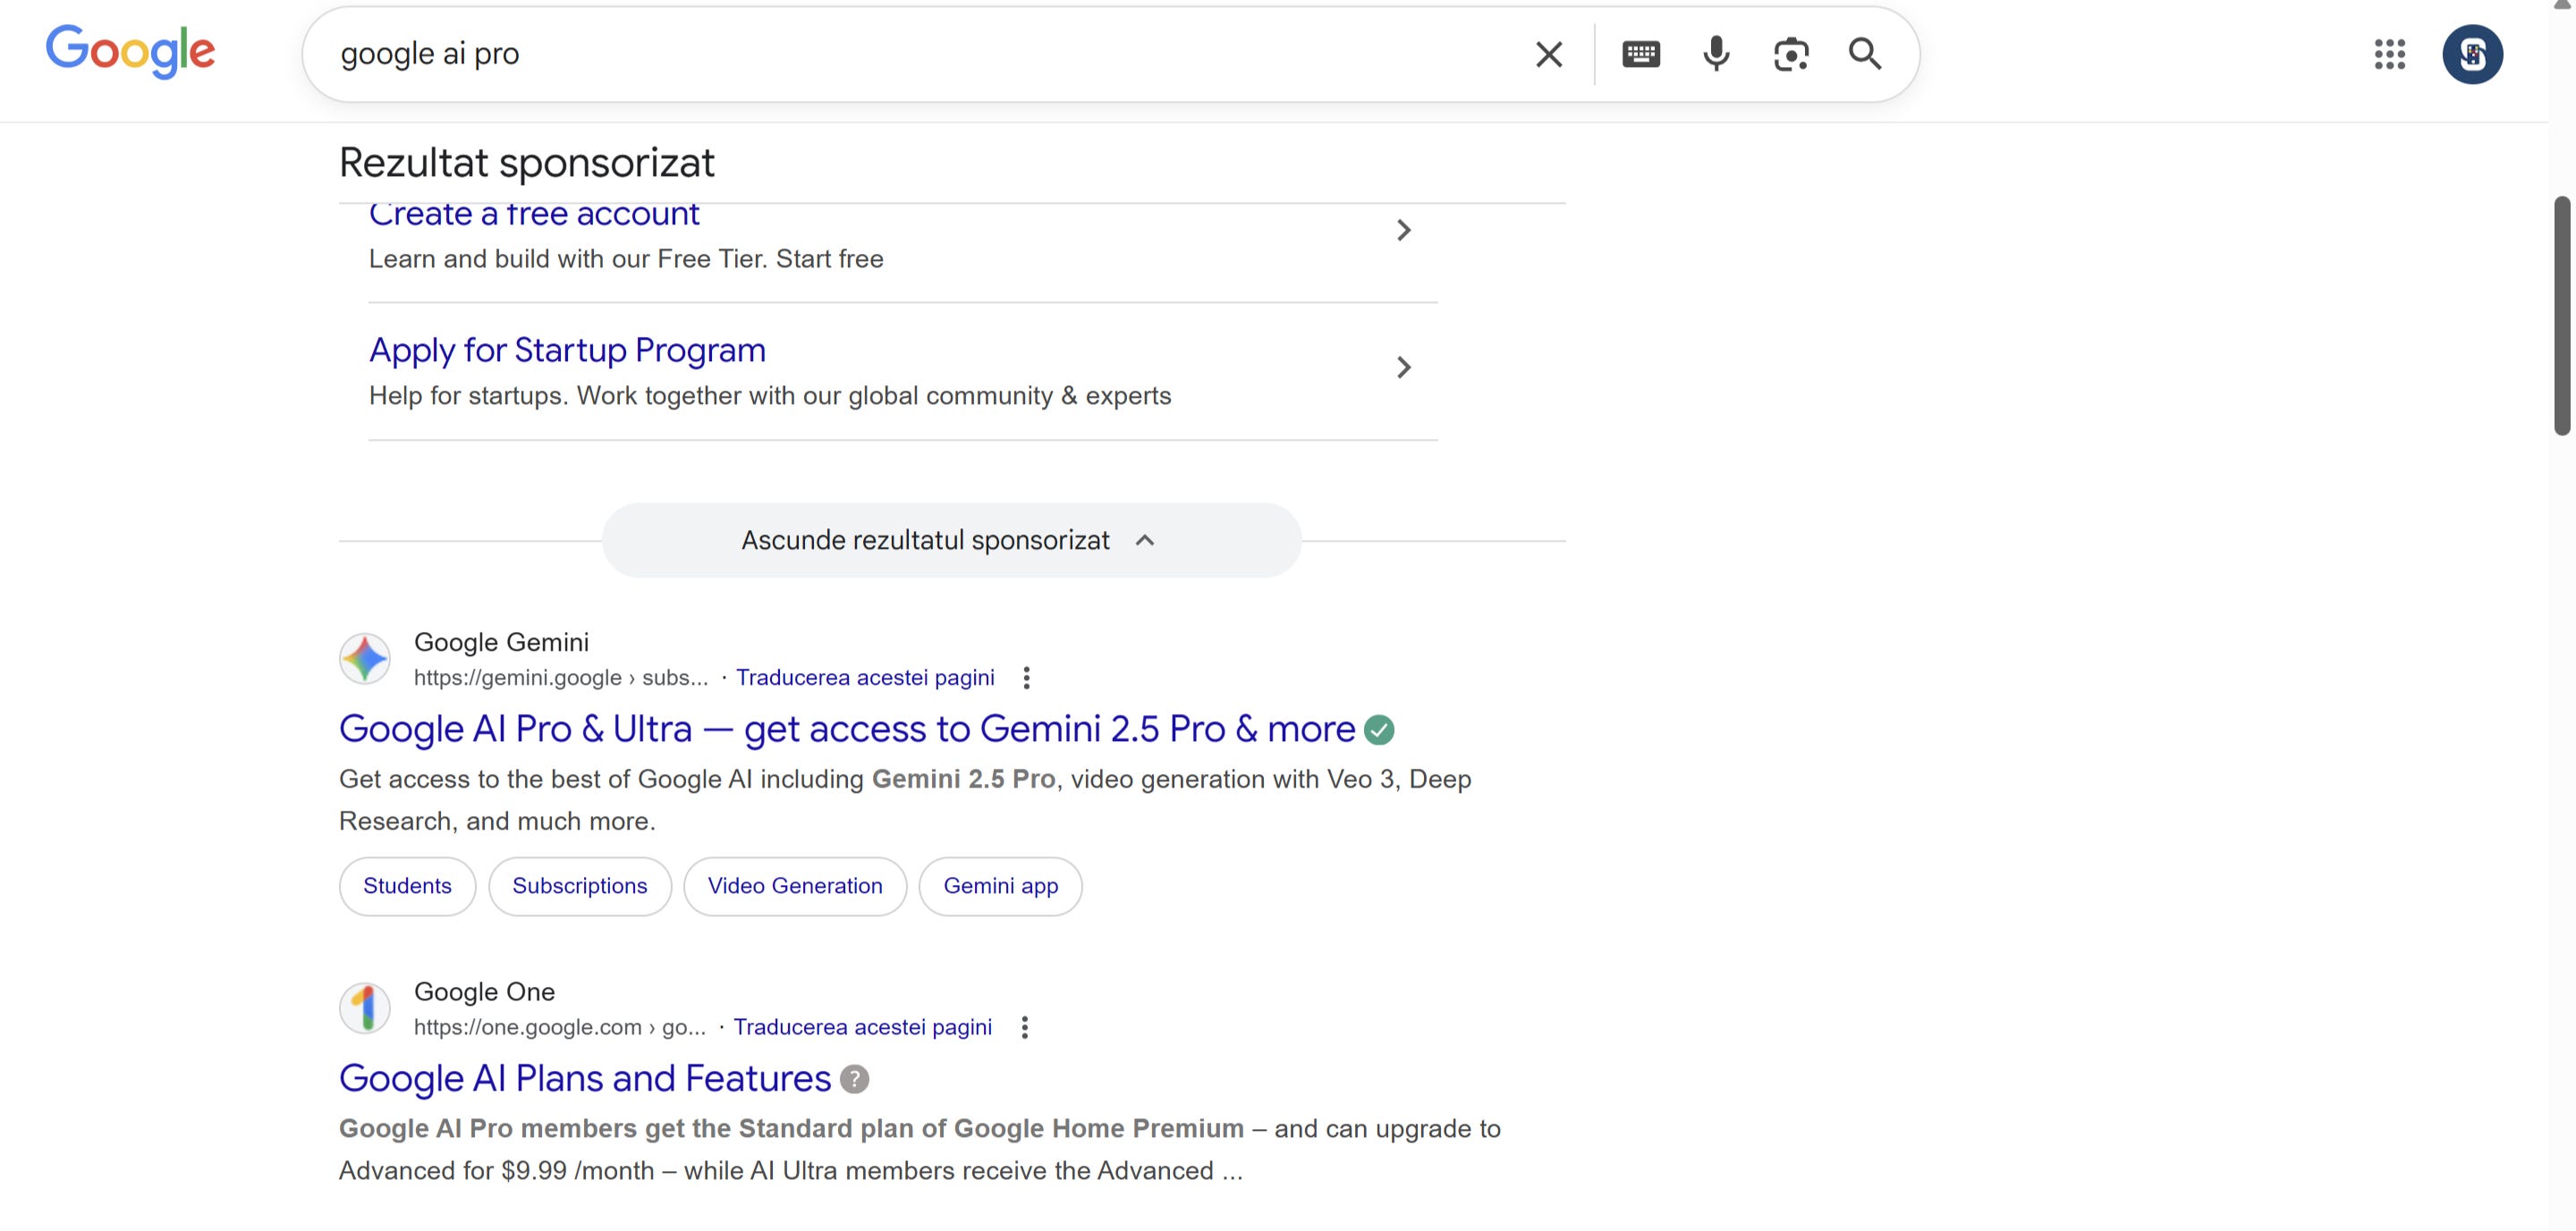
Task: Expand Create a free account chevron
Action: coord(1403,231)
